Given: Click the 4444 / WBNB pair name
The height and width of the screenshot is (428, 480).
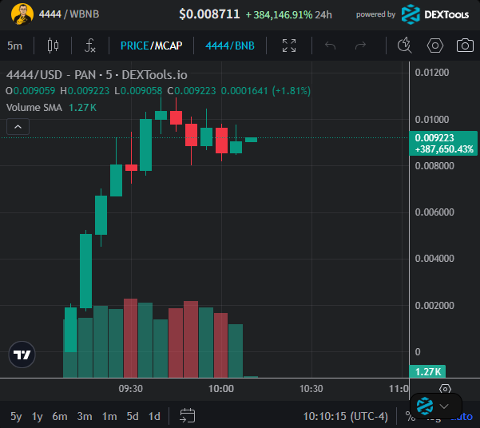Looking at the screenshot, I should pos(69,14).
